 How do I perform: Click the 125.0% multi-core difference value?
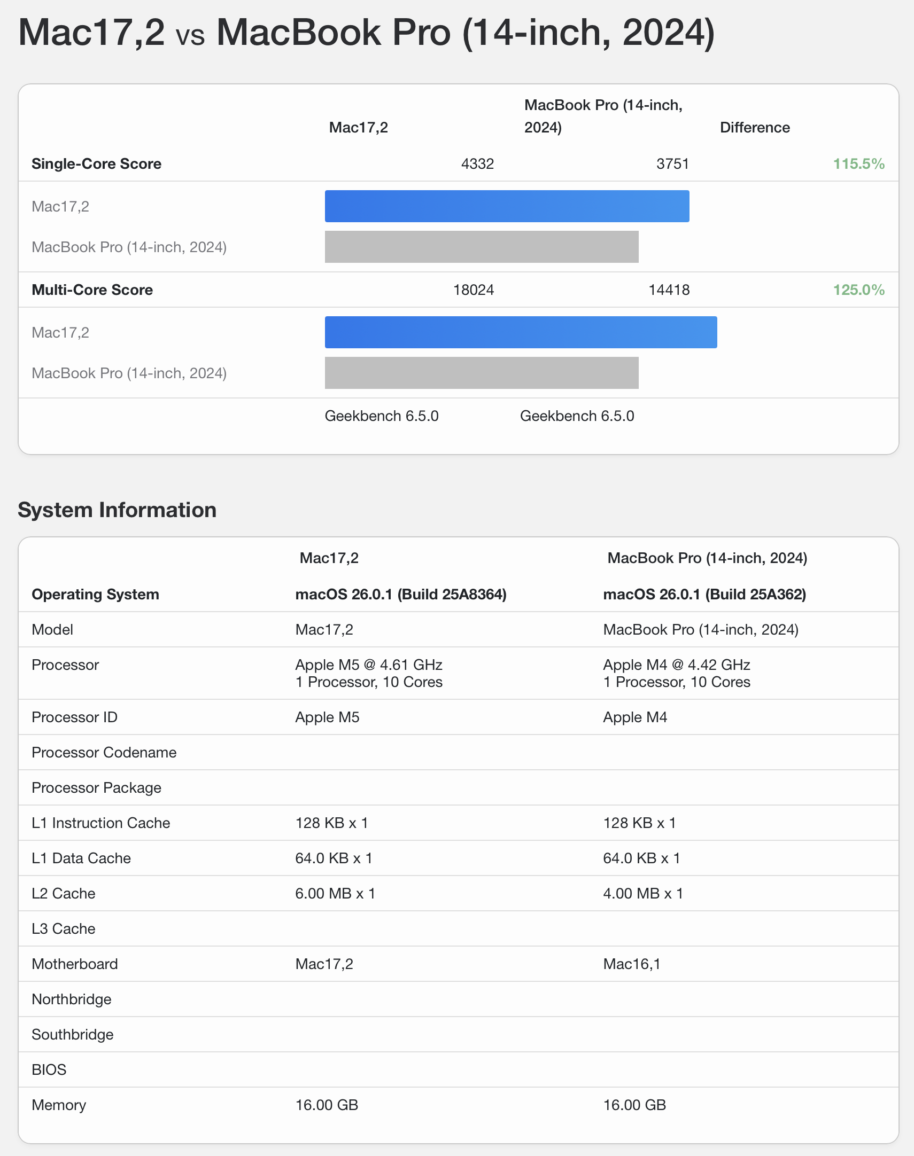pyautogui.click(x=858, y=290)
